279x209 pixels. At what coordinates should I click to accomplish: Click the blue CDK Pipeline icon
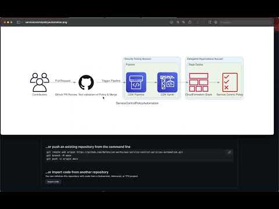click(x=136, y=82)
